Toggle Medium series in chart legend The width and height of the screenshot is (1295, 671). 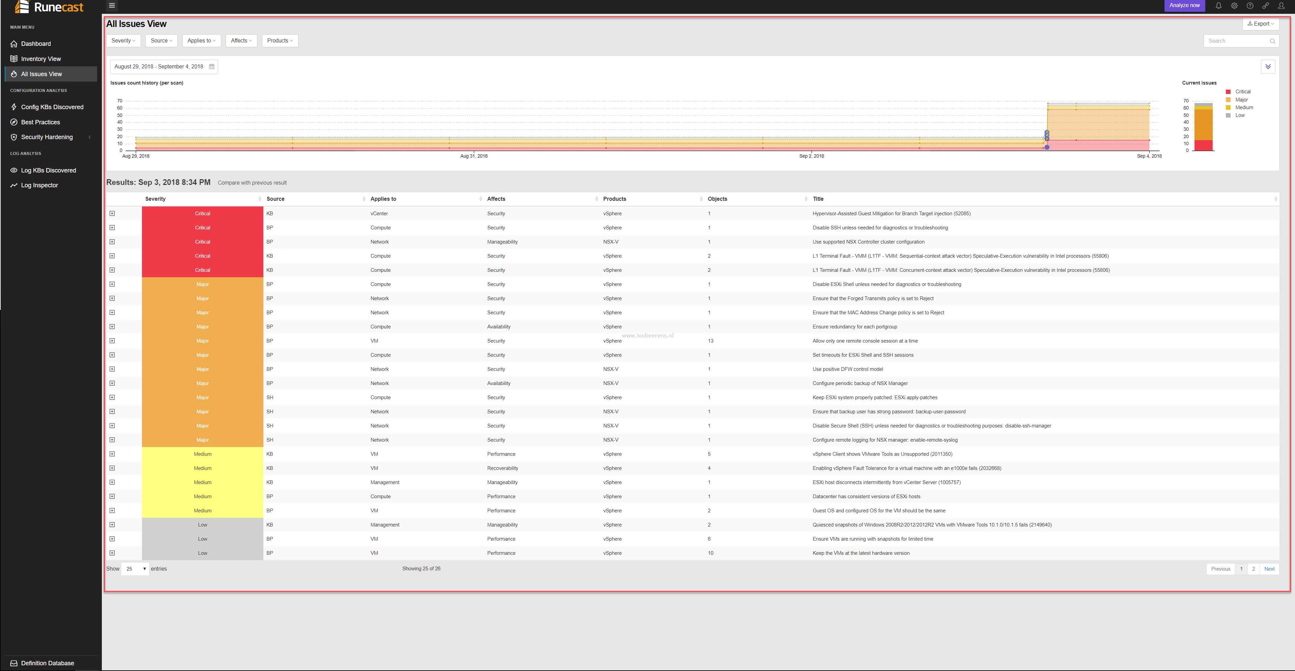(1239, 107)
